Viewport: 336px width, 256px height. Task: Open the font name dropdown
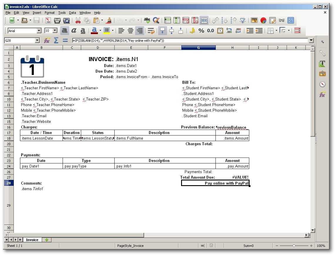coord(39,31)
